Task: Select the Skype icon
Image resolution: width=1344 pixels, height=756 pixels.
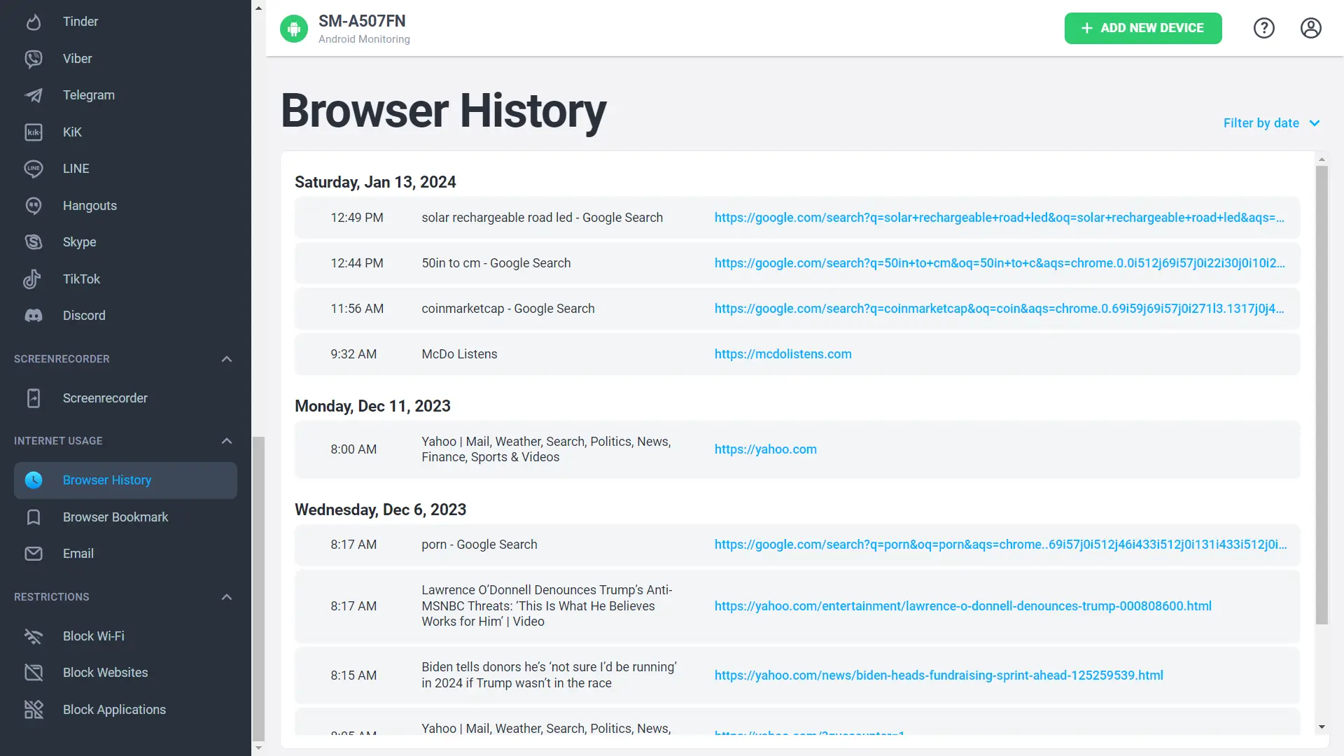Action: [x=33, y=242]
